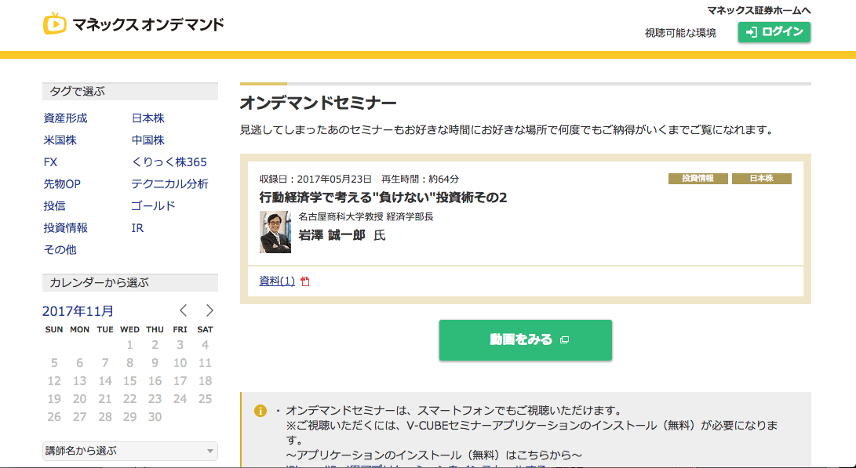Open the 講師名から選ぶ dropdown
856x468 pixels.
point(129,451)
